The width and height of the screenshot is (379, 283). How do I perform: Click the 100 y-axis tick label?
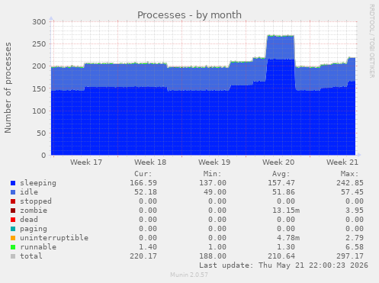click(39, 111)
